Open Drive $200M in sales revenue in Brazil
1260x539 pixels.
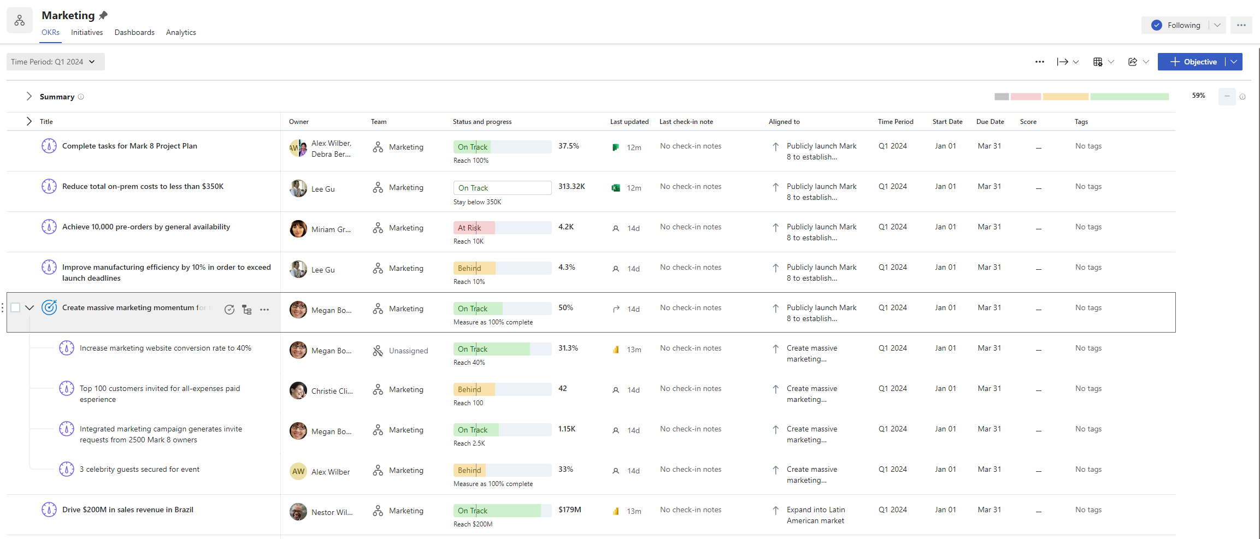[x=128, y=510]
